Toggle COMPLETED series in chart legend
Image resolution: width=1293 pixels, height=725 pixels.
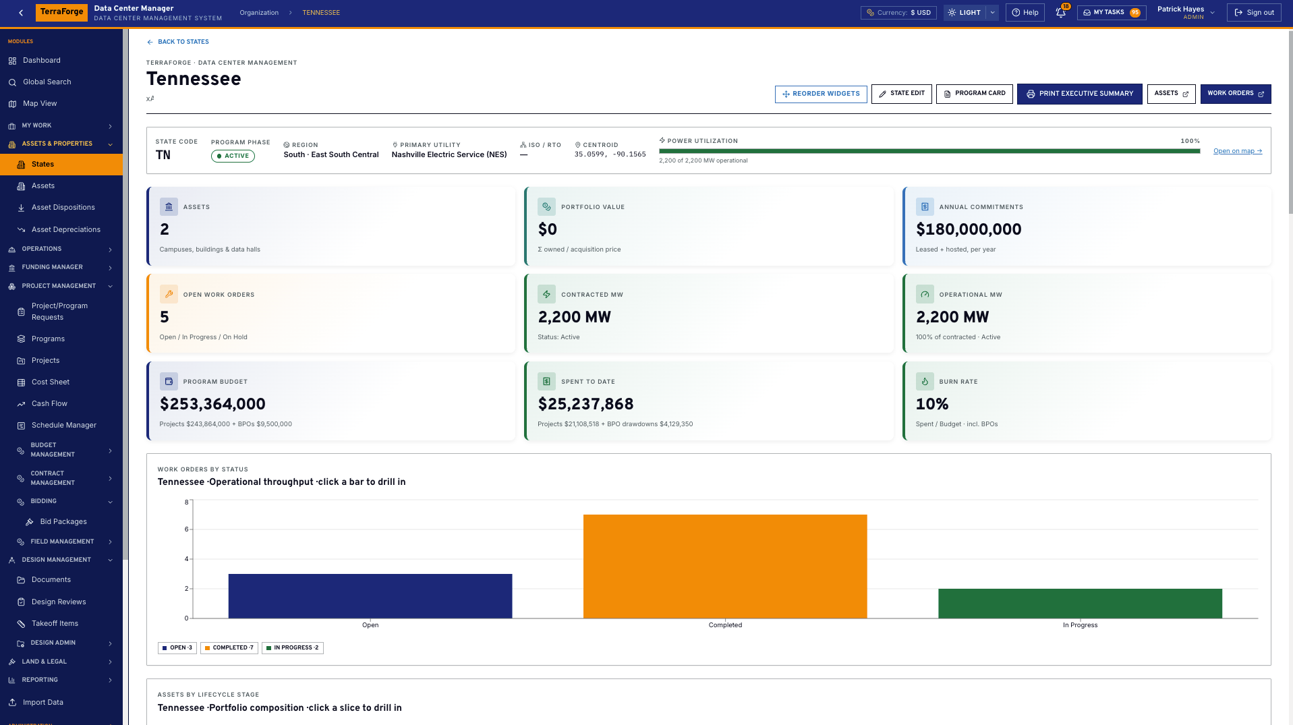pos(229,647)
